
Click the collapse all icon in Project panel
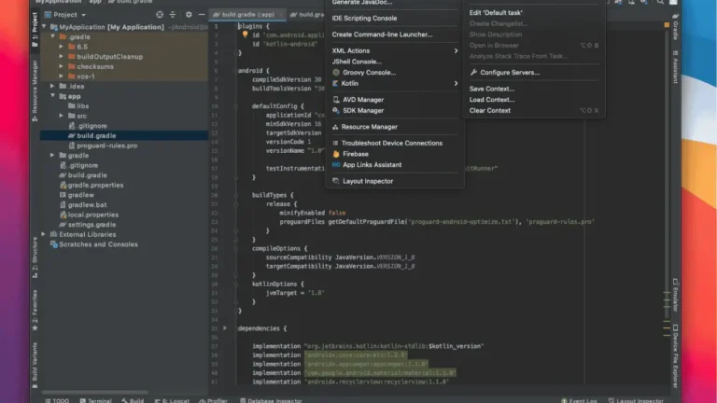pos(173,15)
